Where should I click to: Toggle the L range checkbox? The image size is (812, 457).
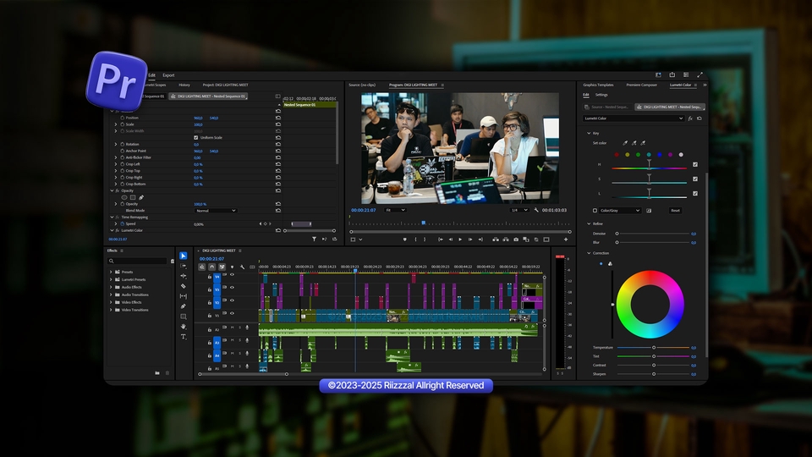695,193
